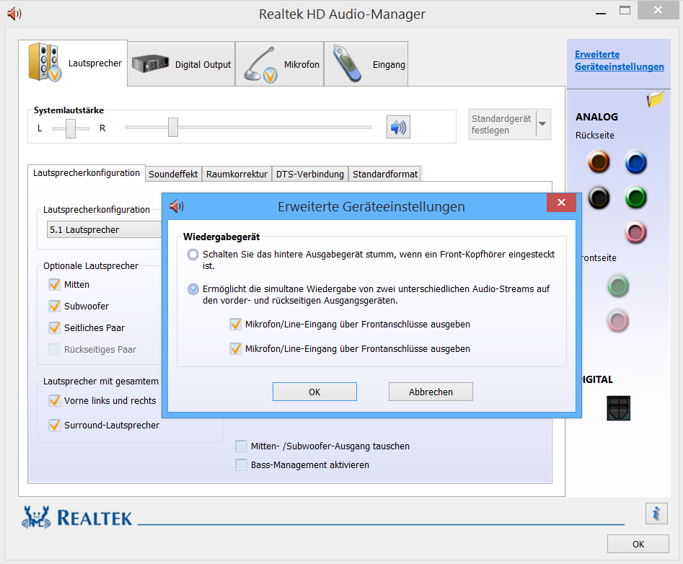Maximize the Realtek HD Audio-Manager window
Image resolution: width=683 pixels, height=564 pixels.
pos(625,11)
